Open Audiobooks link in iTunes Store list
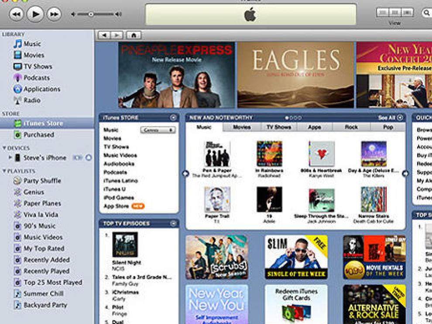The image size is (432, 324). point(119,164)
